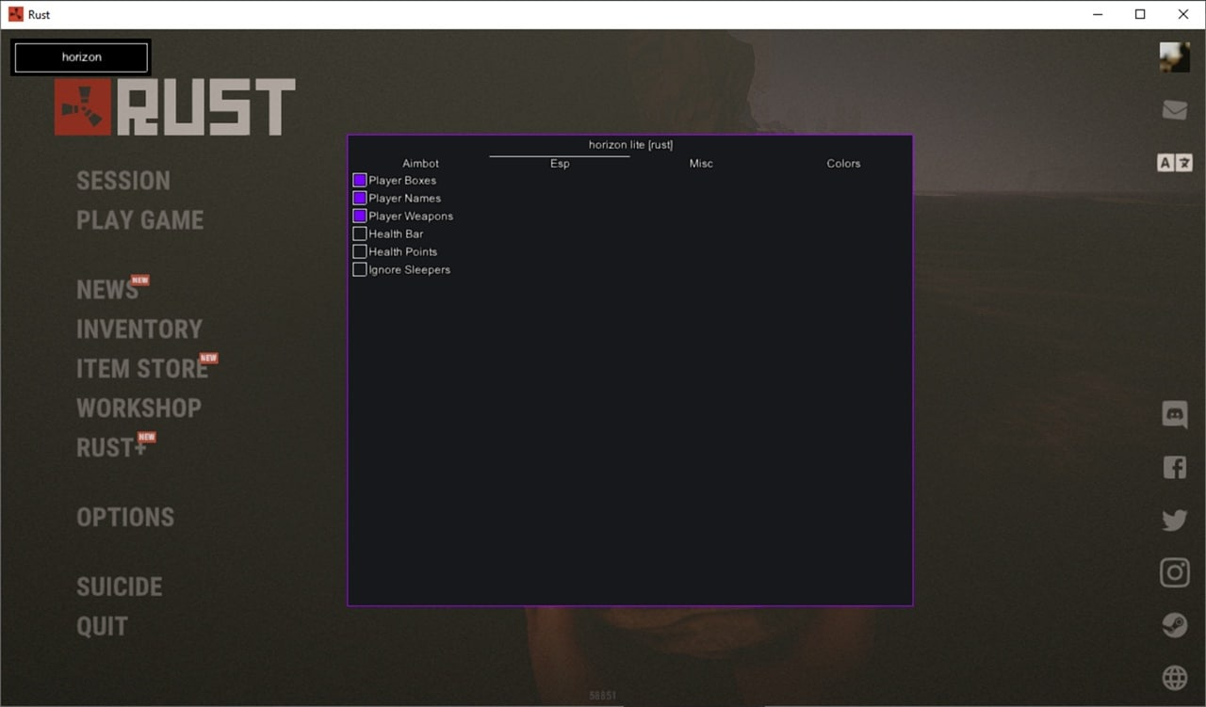Toggle the Player Weapons checkbox
The image size is (1206, 707).
[359, 216]
